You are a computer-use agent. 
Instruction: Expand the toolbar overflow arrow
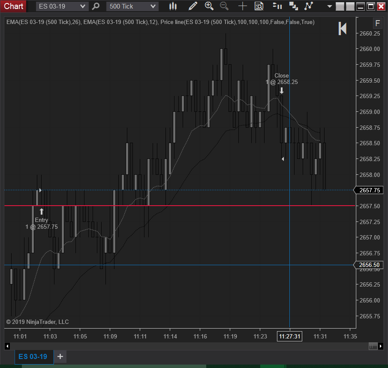tap(329, 6)
